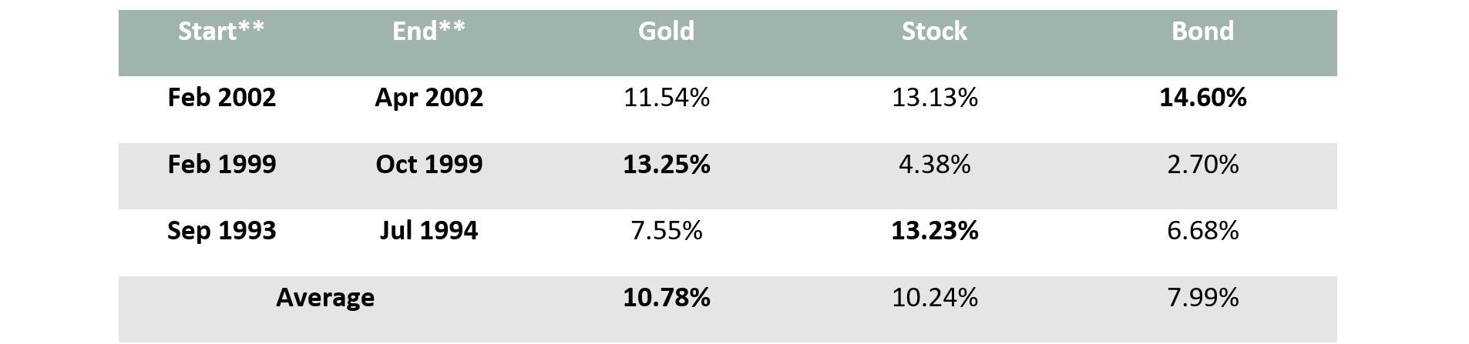The image size is (1469, 344).
Task: Select the Feb 1999 start date cell
Action: coord(221,165)
